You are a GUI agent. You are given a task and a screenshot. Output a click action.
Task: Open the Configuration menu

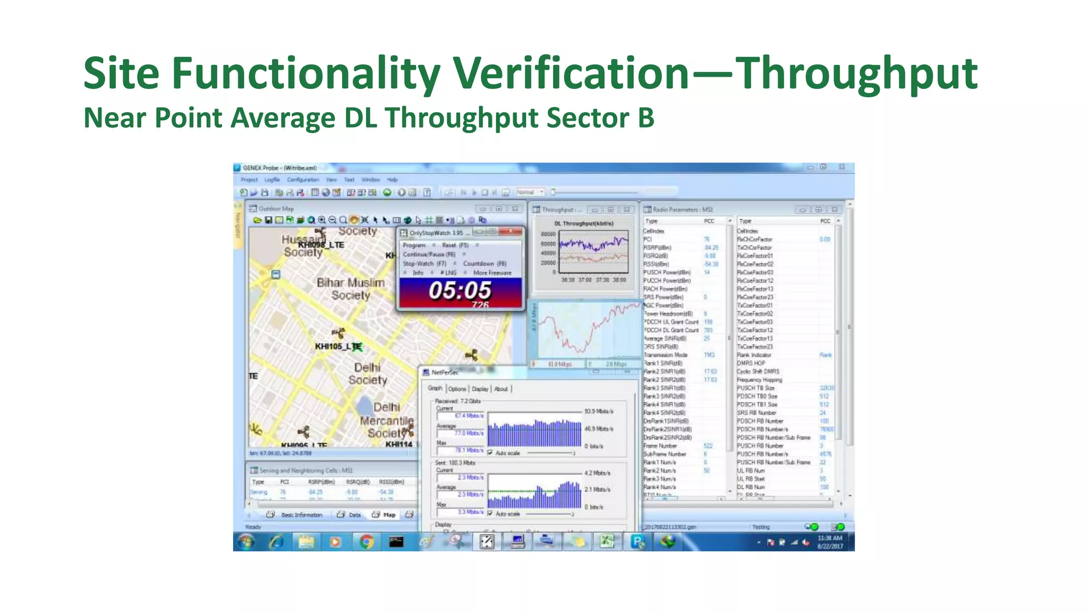click(303, 180)
